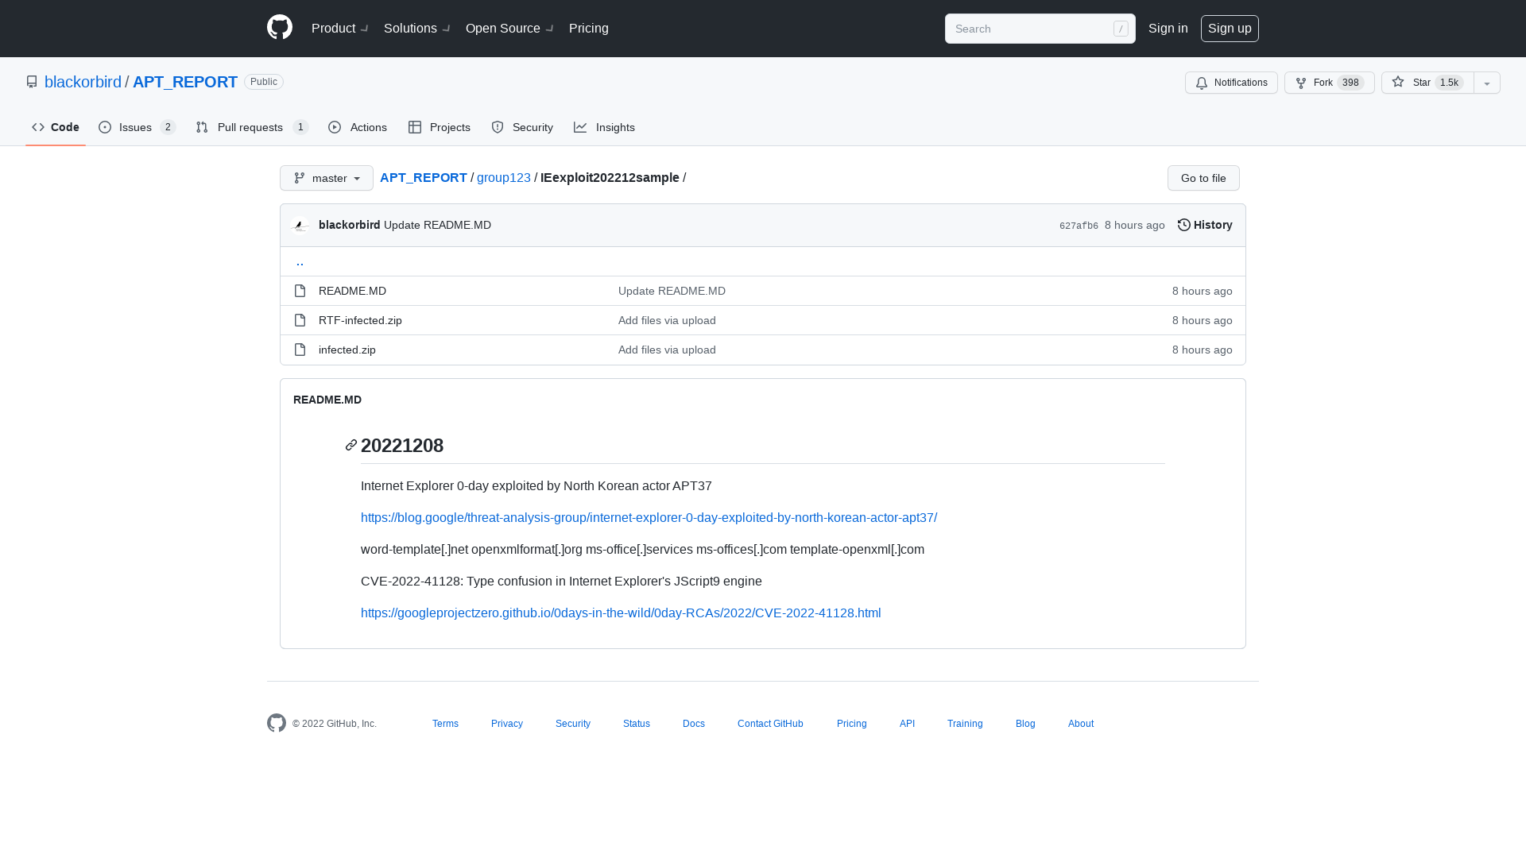
Task: Expand the Star options caret
Action: [x=1487, y=83]
